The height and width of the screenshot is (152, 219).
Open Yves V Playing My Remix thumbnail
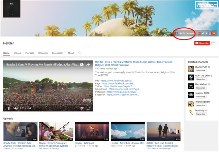tap(56, 131)
